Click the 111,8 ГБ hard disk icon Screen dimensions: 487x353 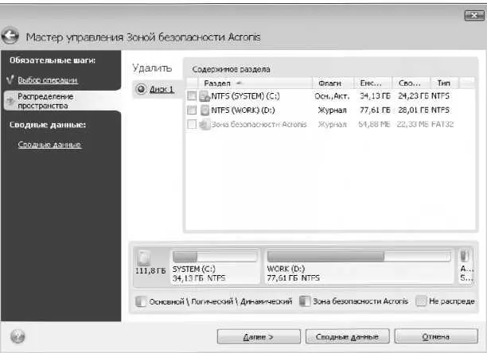[x=144, y=258]
